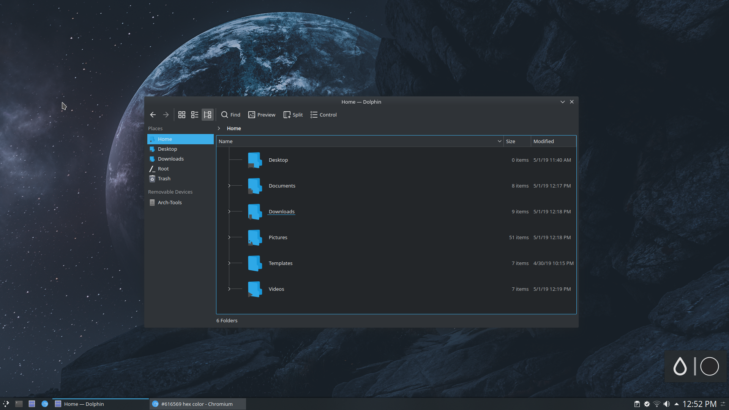This screenshot has height=410, width=729.
Task: Switch to Icons view mode
Action: [182, 115]
